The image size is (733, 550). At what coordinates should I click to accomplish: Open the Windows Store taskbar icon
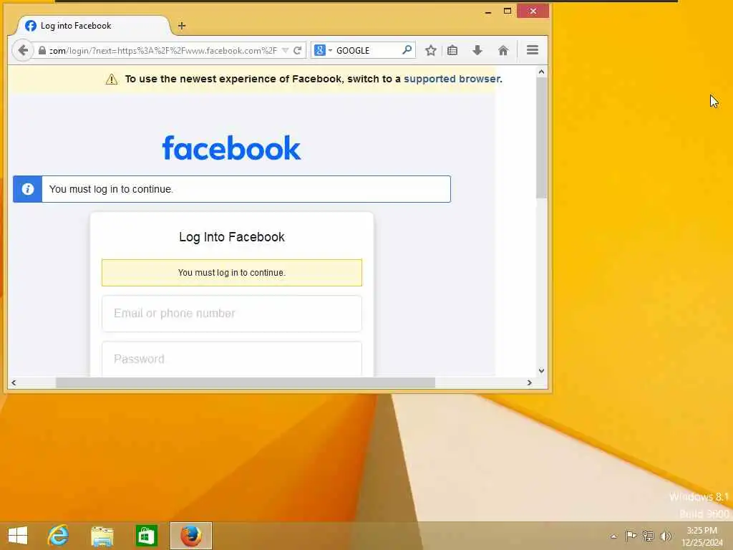[146, 536]
